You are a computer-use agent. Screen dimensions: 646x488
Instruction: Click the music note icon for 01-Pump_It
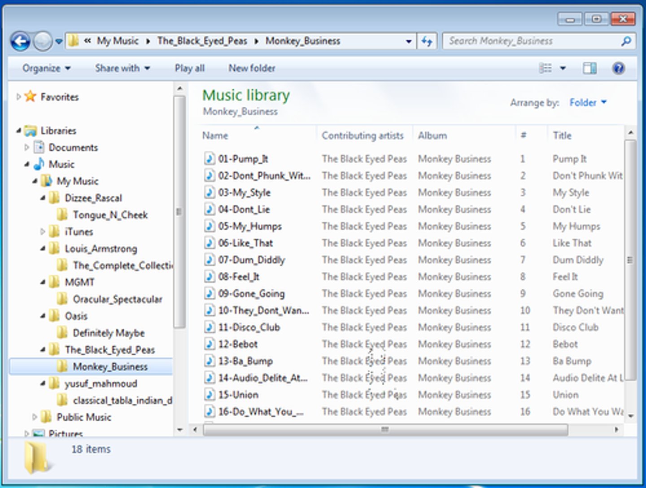tap(210, 159)
